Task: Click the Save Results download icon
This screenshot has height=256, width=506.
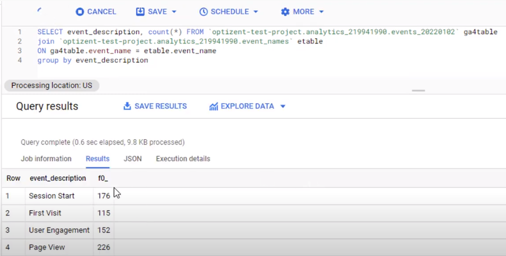Action: 127,106
